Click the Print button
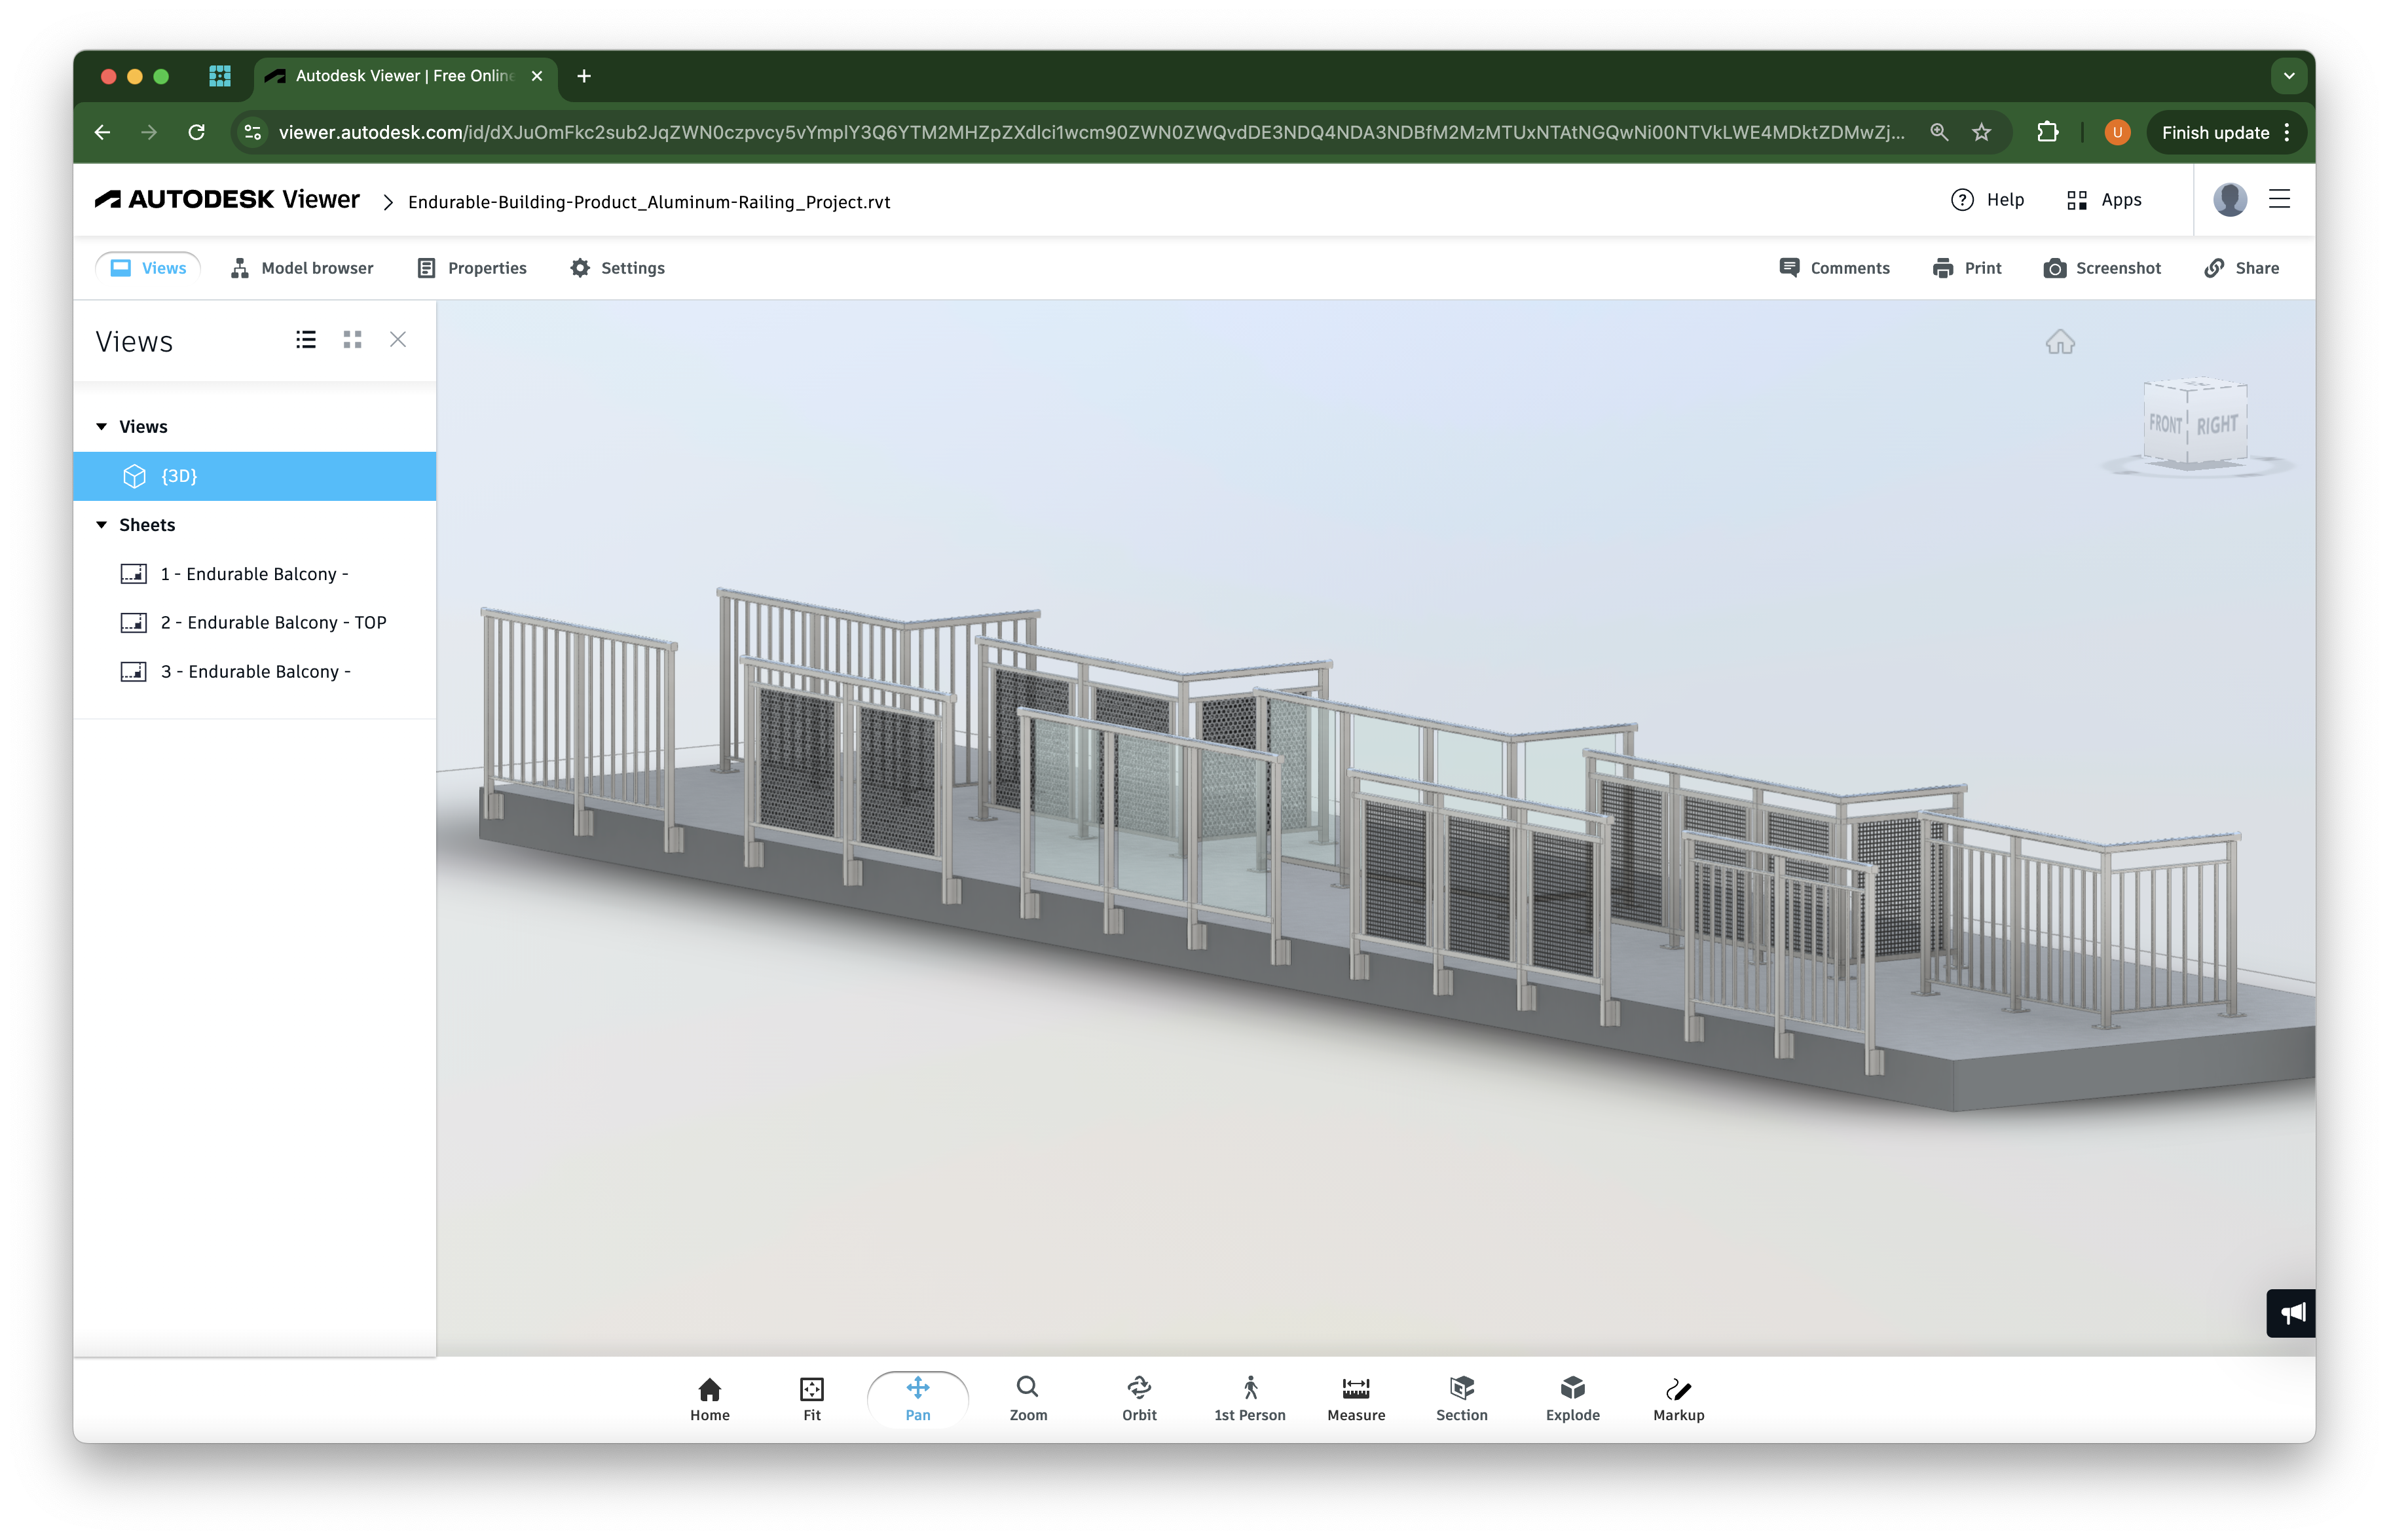Image resolution: width=2389 pixels, height=1540 pixels. (1966, 268)
